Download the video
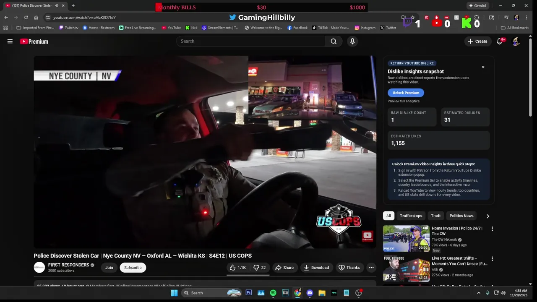The width and height of the screenshot is (537, 302). click(317, 268)
